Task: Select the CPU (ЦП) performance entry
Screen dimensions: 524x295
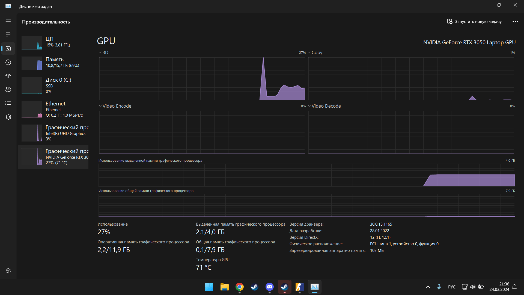Action: (53, 43)
